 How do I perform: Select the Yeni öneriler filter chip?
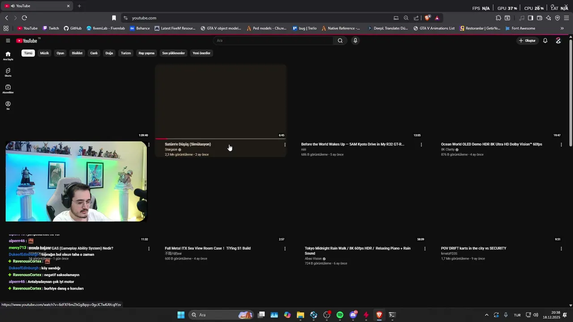tap(201, 53)
